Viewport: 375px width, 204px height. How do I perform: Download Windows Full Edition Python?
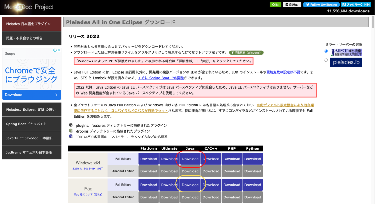coord(252,159)
